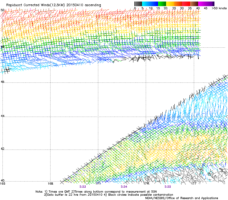Click the yellow 20-25 knots legend segment
Viewport: 228px width, 200px height.
[170, 4]
